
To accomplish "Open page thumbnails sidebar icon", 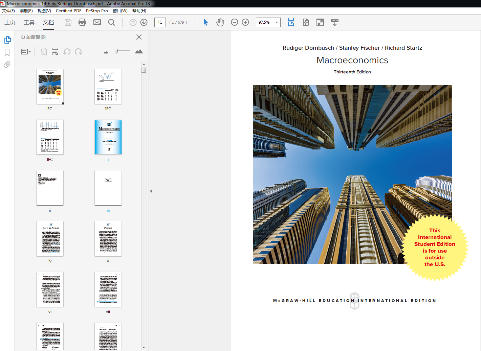I will point(7,40).
